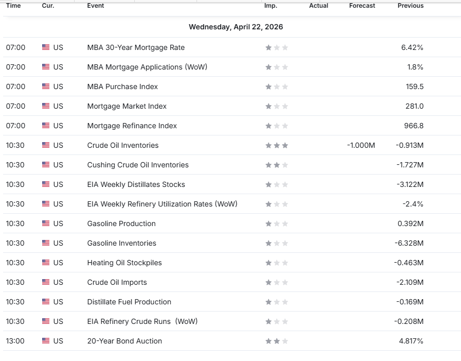Click US flag in MBA Mortgage Applications row
This screenshot has width=461, height=361.
pos(46,67)
